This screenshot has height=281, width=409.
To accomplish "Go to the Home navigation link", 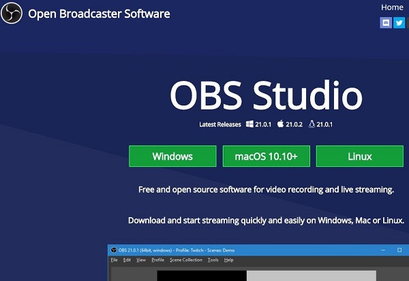I will (392, 7).
